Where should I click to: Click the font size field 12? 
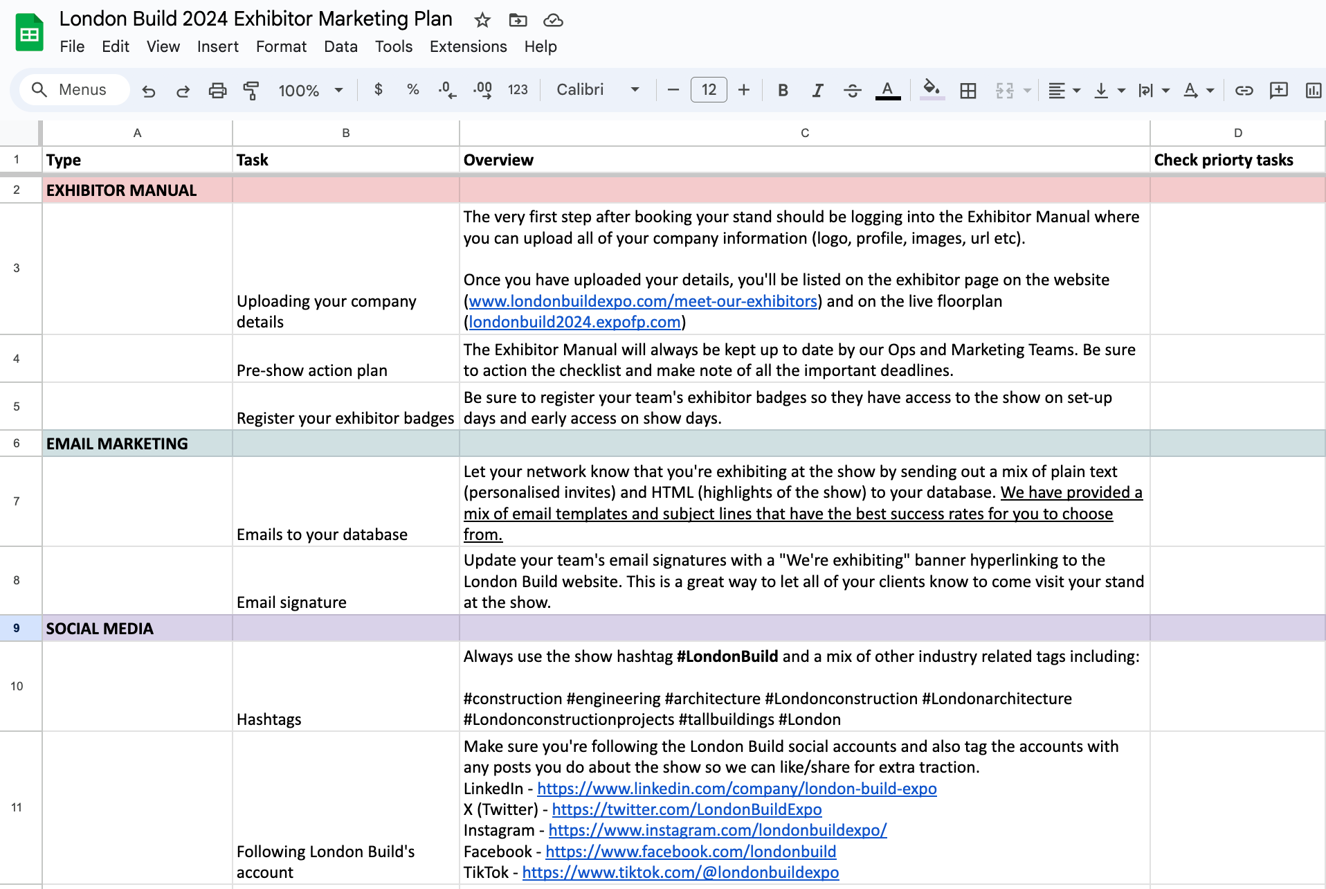[709, 90]
